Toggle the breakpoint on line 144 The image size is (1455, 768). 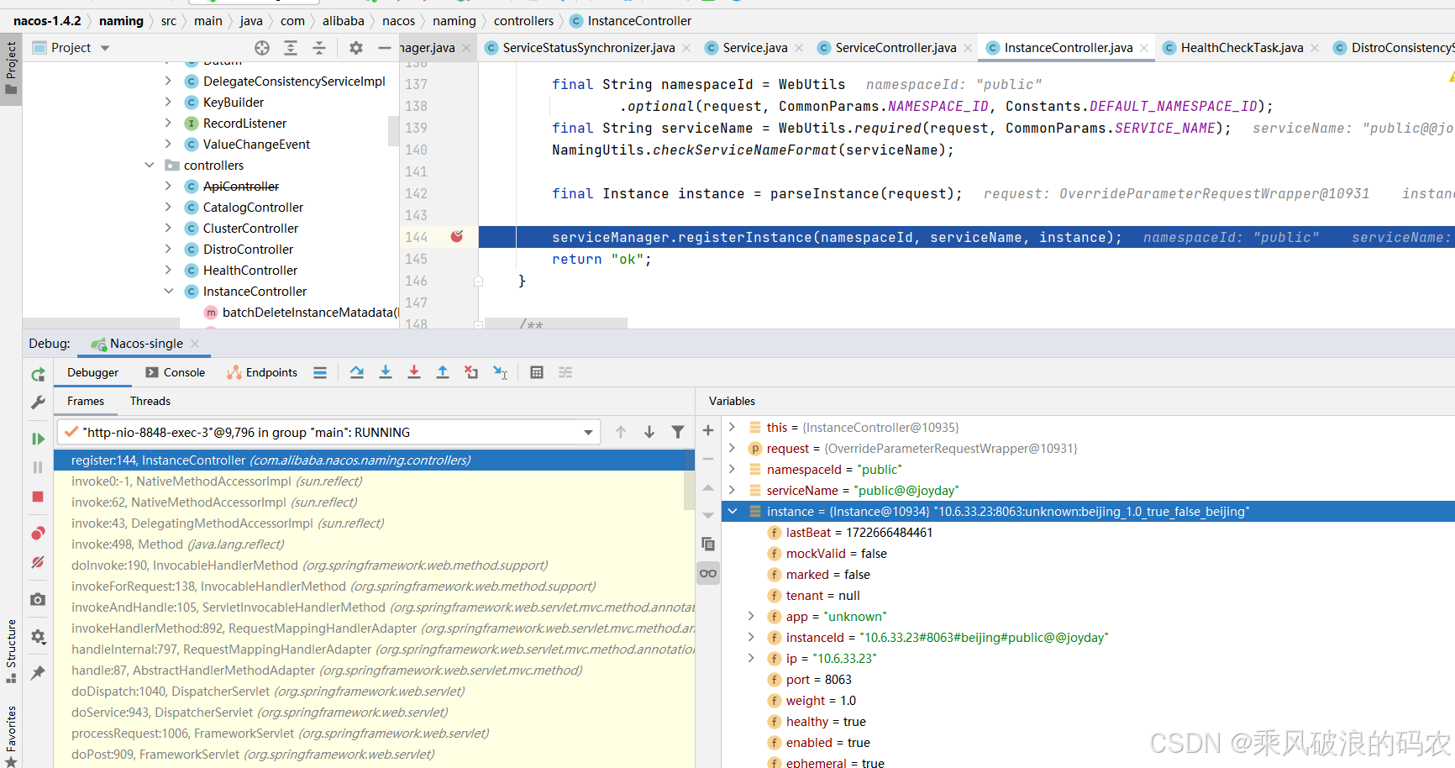click(457, 237)
